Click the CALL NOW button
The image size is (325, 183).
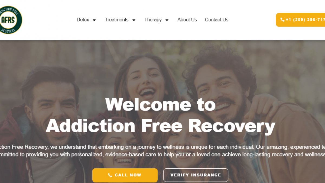point(125,175)
